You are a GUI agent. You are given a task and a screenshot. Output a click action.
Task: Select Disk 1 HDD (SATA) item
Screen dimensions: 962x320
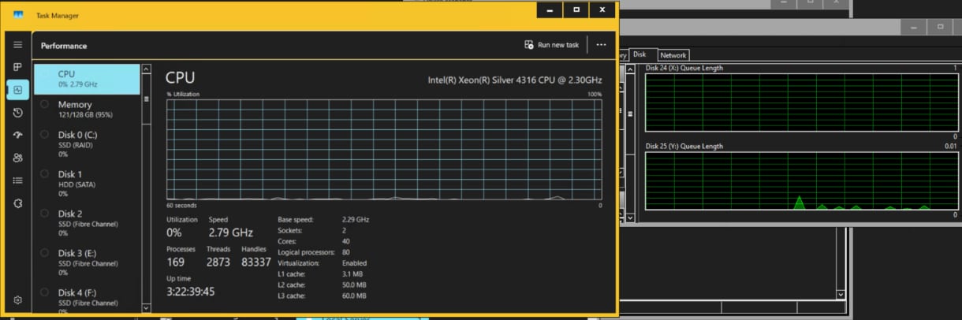(87, 184)
